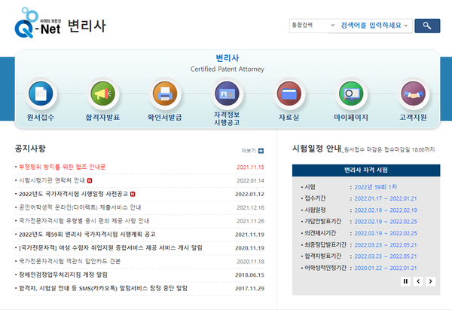The width and height of the screenshot is (452, 310).
Task: Select the 확인서발급 menu label
Action: pyautogui.click(x=165, y=118)
